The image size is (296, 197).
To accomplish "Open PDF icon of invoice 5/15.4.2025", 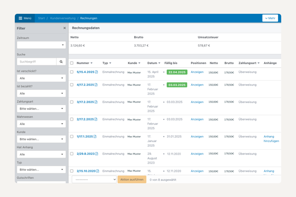I will (97, 72).
